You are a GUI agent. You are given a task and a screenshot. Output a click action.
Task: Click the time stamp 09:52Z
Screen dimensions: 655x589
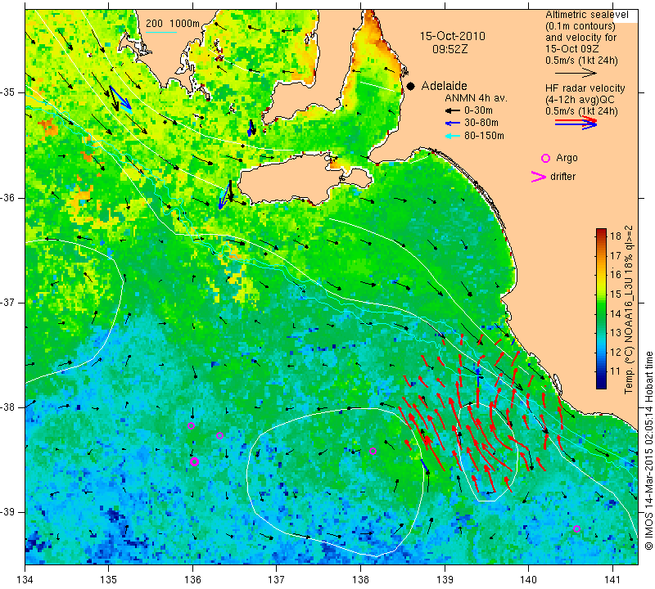pos(449,49)
